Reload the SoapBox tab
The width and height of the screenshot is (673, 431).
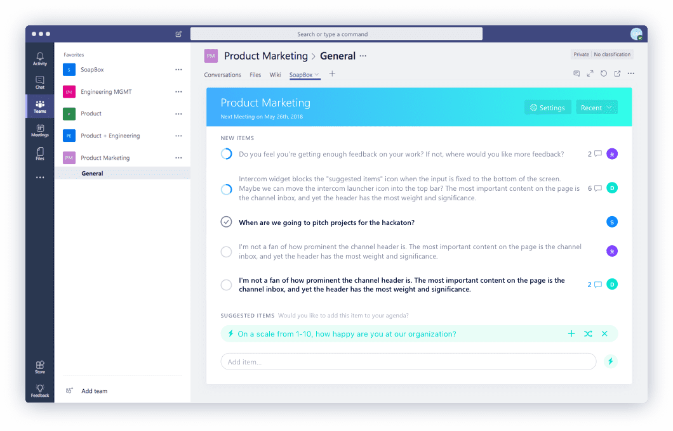coord(603,74)
